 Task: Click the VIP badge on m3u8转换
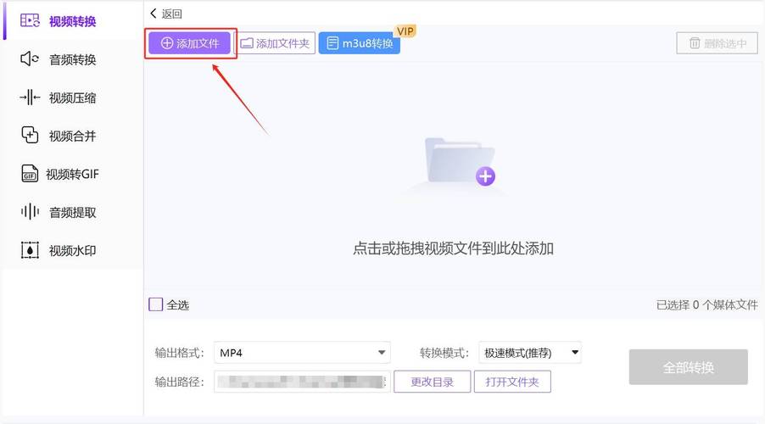tap(405, 31)
